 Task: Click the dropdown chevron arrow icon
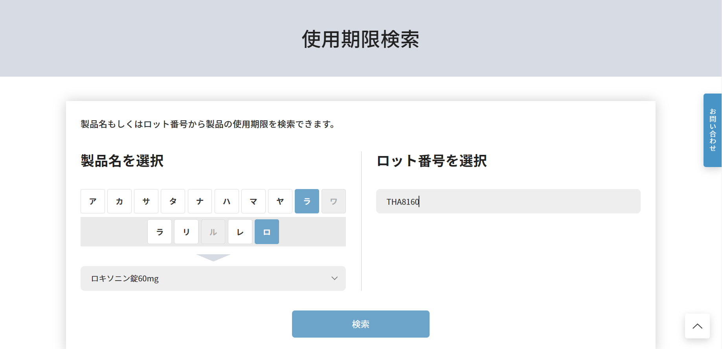click(334, 278)
